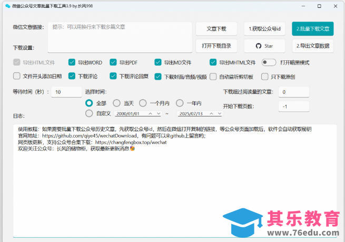Click 下载超过阅读量的文章 field showing 0

click(294, 92)
